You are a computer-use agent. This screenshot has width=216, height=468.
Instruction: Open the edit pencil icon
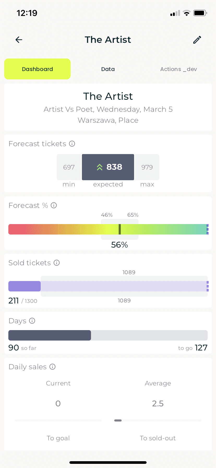coord(197,40)
